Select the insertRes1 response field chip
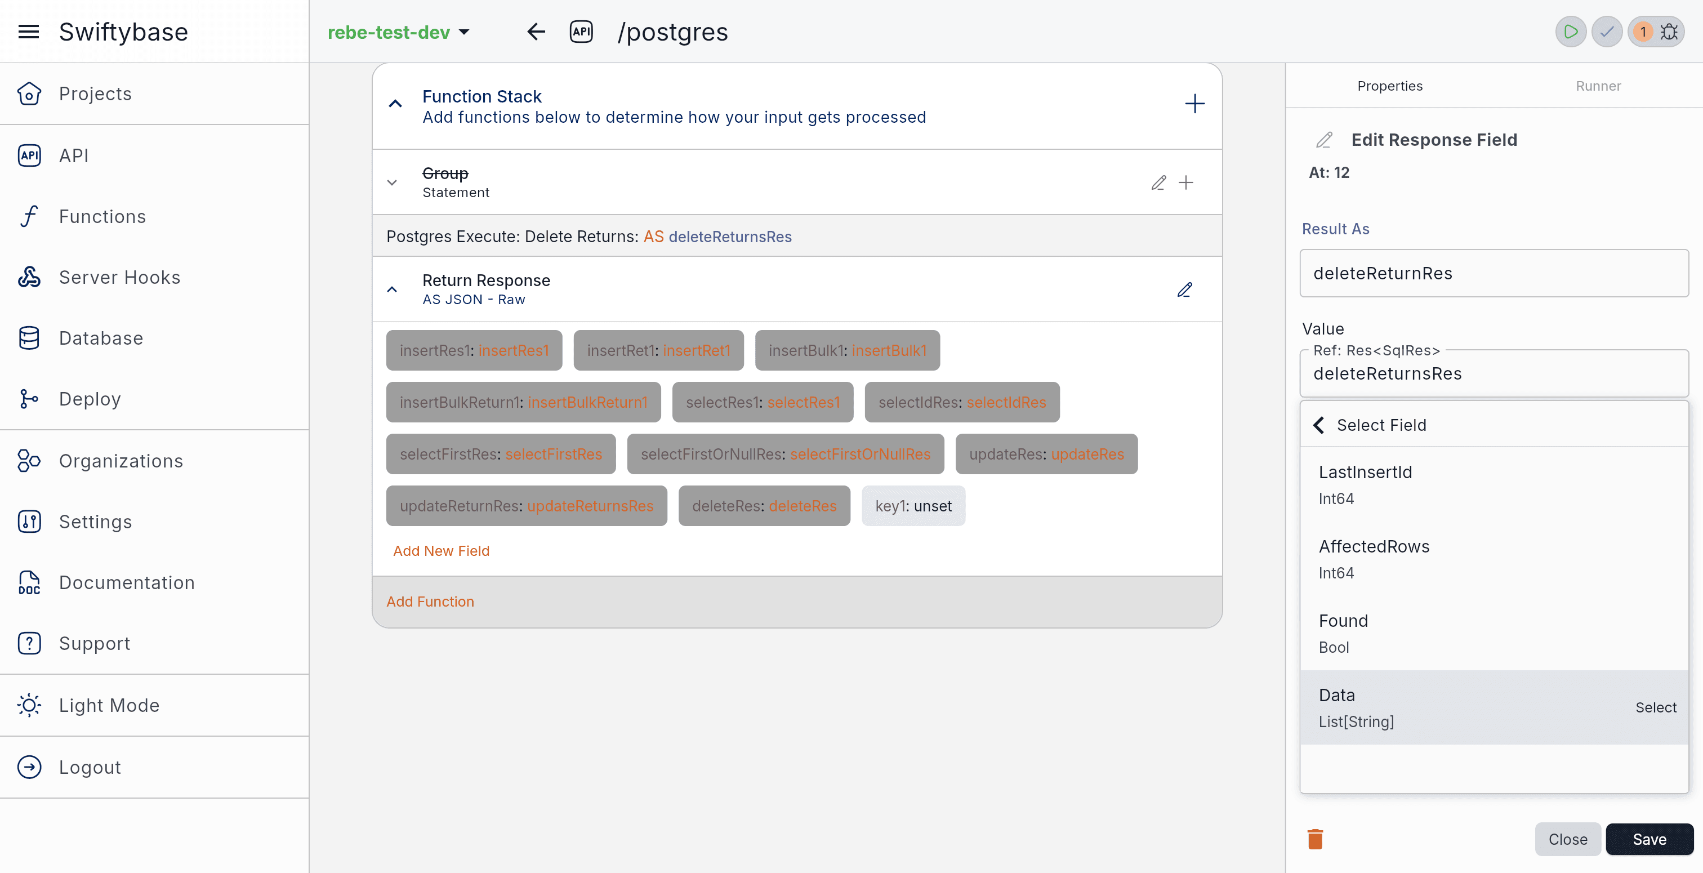The image size is (1703, 873). pyautogui.click(x=474, y=350)
